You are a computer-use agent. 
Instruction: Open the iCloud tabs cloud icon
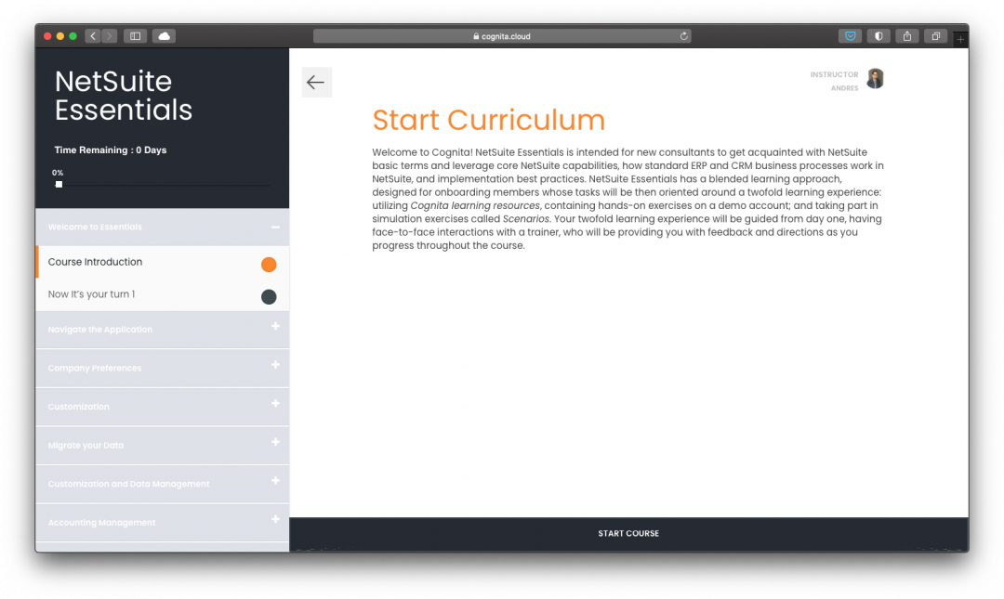[164, 36]
